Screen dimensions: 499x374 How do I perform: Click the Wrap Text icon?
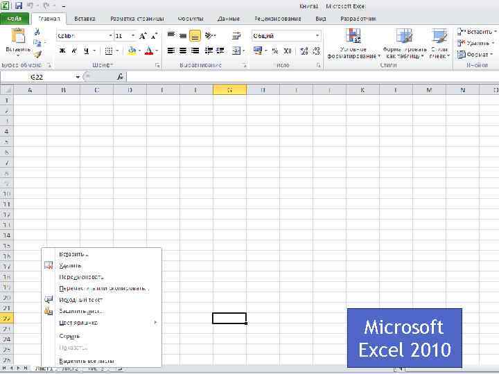point(236,35)
